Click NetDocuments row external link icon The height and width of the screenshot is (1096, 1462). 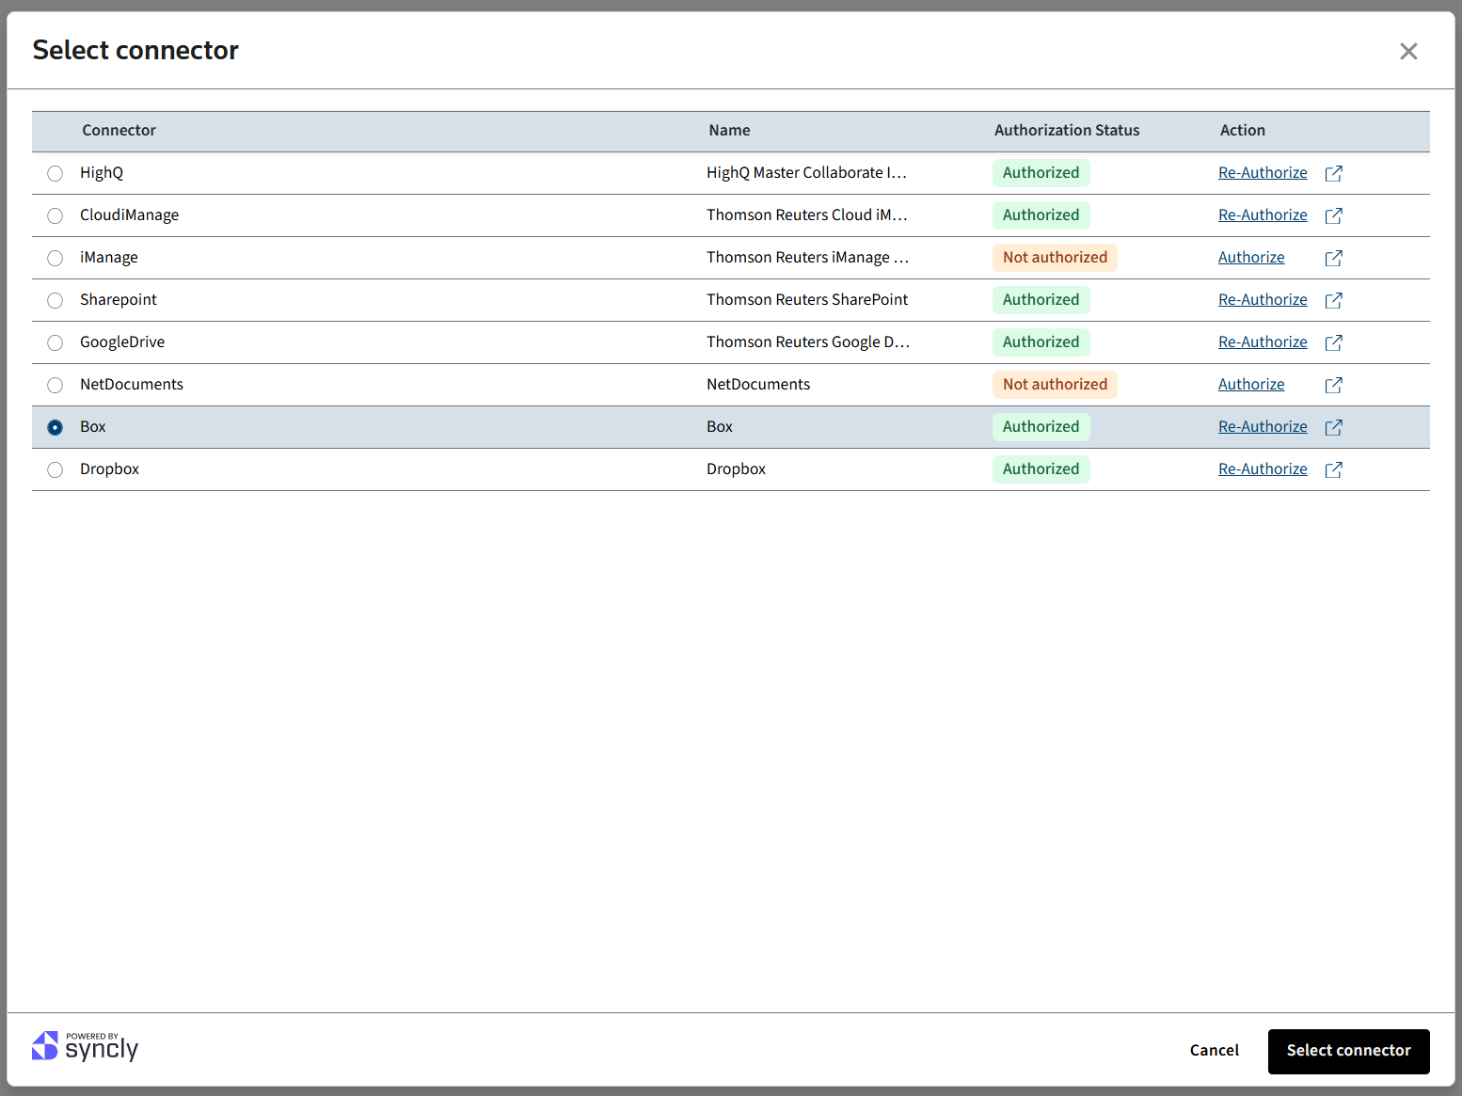[1333, 385]
